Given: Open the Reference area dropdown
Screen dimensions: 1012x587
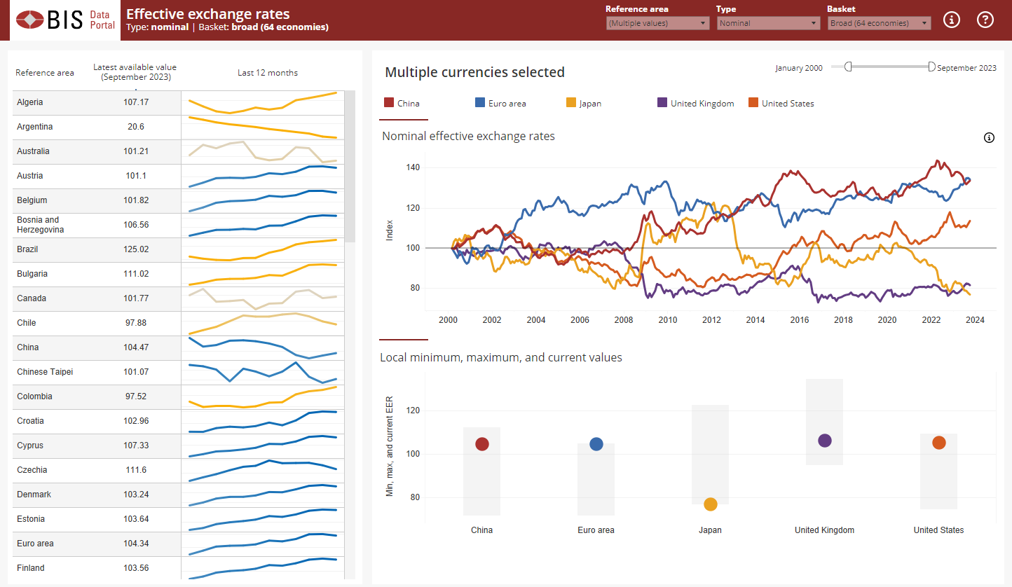Looking at the screenshot, I should pyautogui.click(x=657, y=23).
